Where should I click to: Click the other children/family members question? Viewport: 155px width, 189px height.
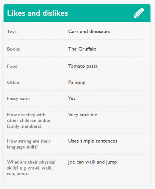pos(26,120)
